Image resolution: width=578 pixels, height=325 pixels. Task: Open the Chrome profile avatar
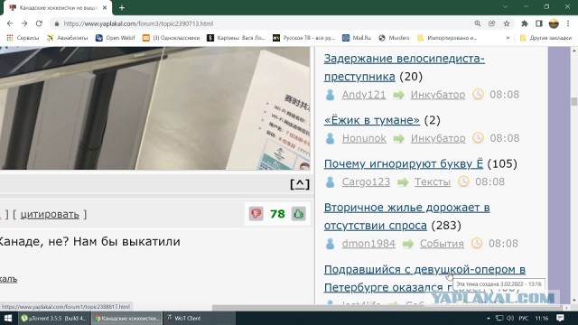[x=554, y=23]
